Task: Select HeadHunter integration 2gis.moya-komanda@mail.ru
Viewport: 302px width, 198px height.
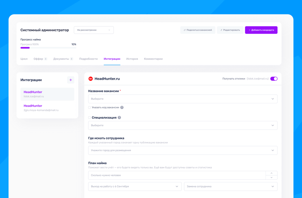Action: coord(47,108)
